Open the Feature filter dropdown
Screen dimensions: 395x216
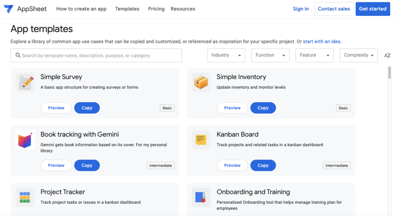coord(314,55)
